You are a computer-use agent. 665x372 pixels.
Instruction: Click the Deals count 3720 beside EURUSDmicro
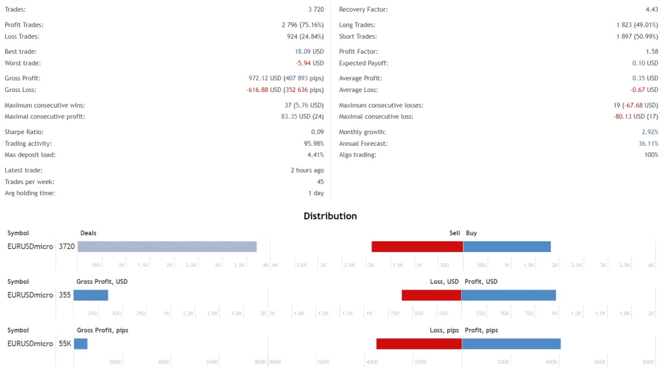[x=67, y=246]
